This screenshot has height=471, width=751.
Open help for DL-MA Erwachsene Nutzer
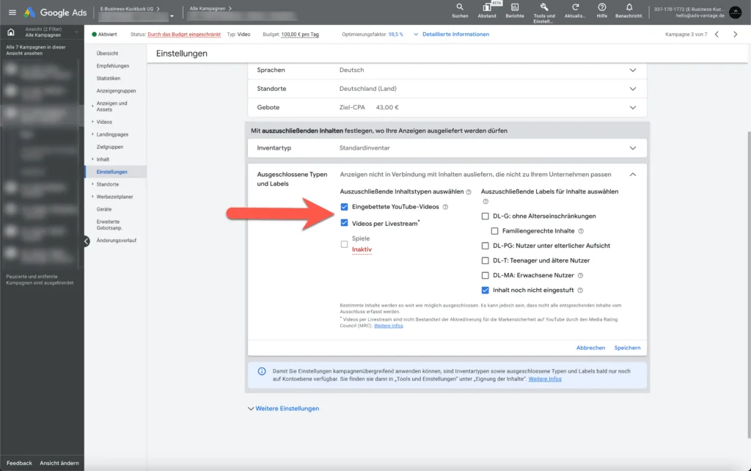click(581, 276)
